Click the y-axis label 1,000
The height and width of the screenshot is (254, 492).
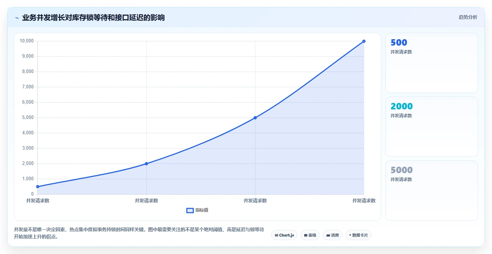pos(28,179)
